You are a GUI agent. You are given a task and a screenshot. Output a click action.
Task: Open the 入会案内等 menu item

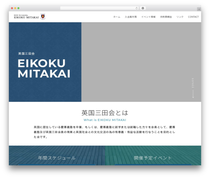(x=131, y=17)
